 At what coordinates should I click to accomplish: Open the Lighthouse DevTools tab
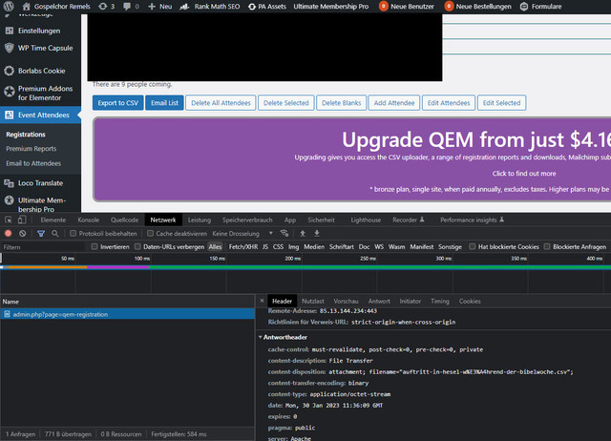(366, 220)
